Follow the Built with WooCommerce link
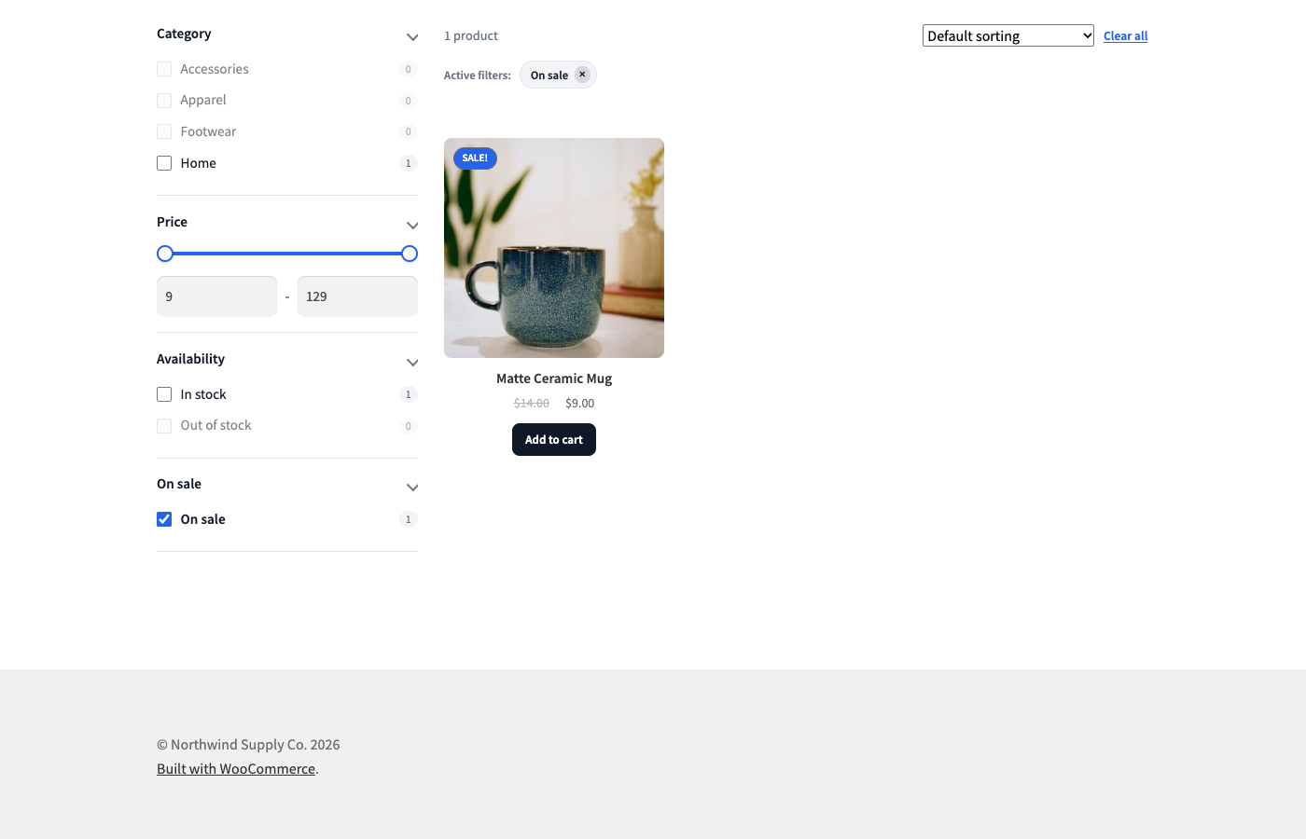The image size is (1306, 839). 236,769
